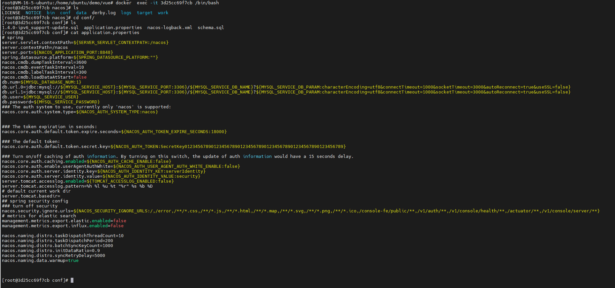
Task: Click the 'schema.sql' file name
Action: tap(211, 28)
